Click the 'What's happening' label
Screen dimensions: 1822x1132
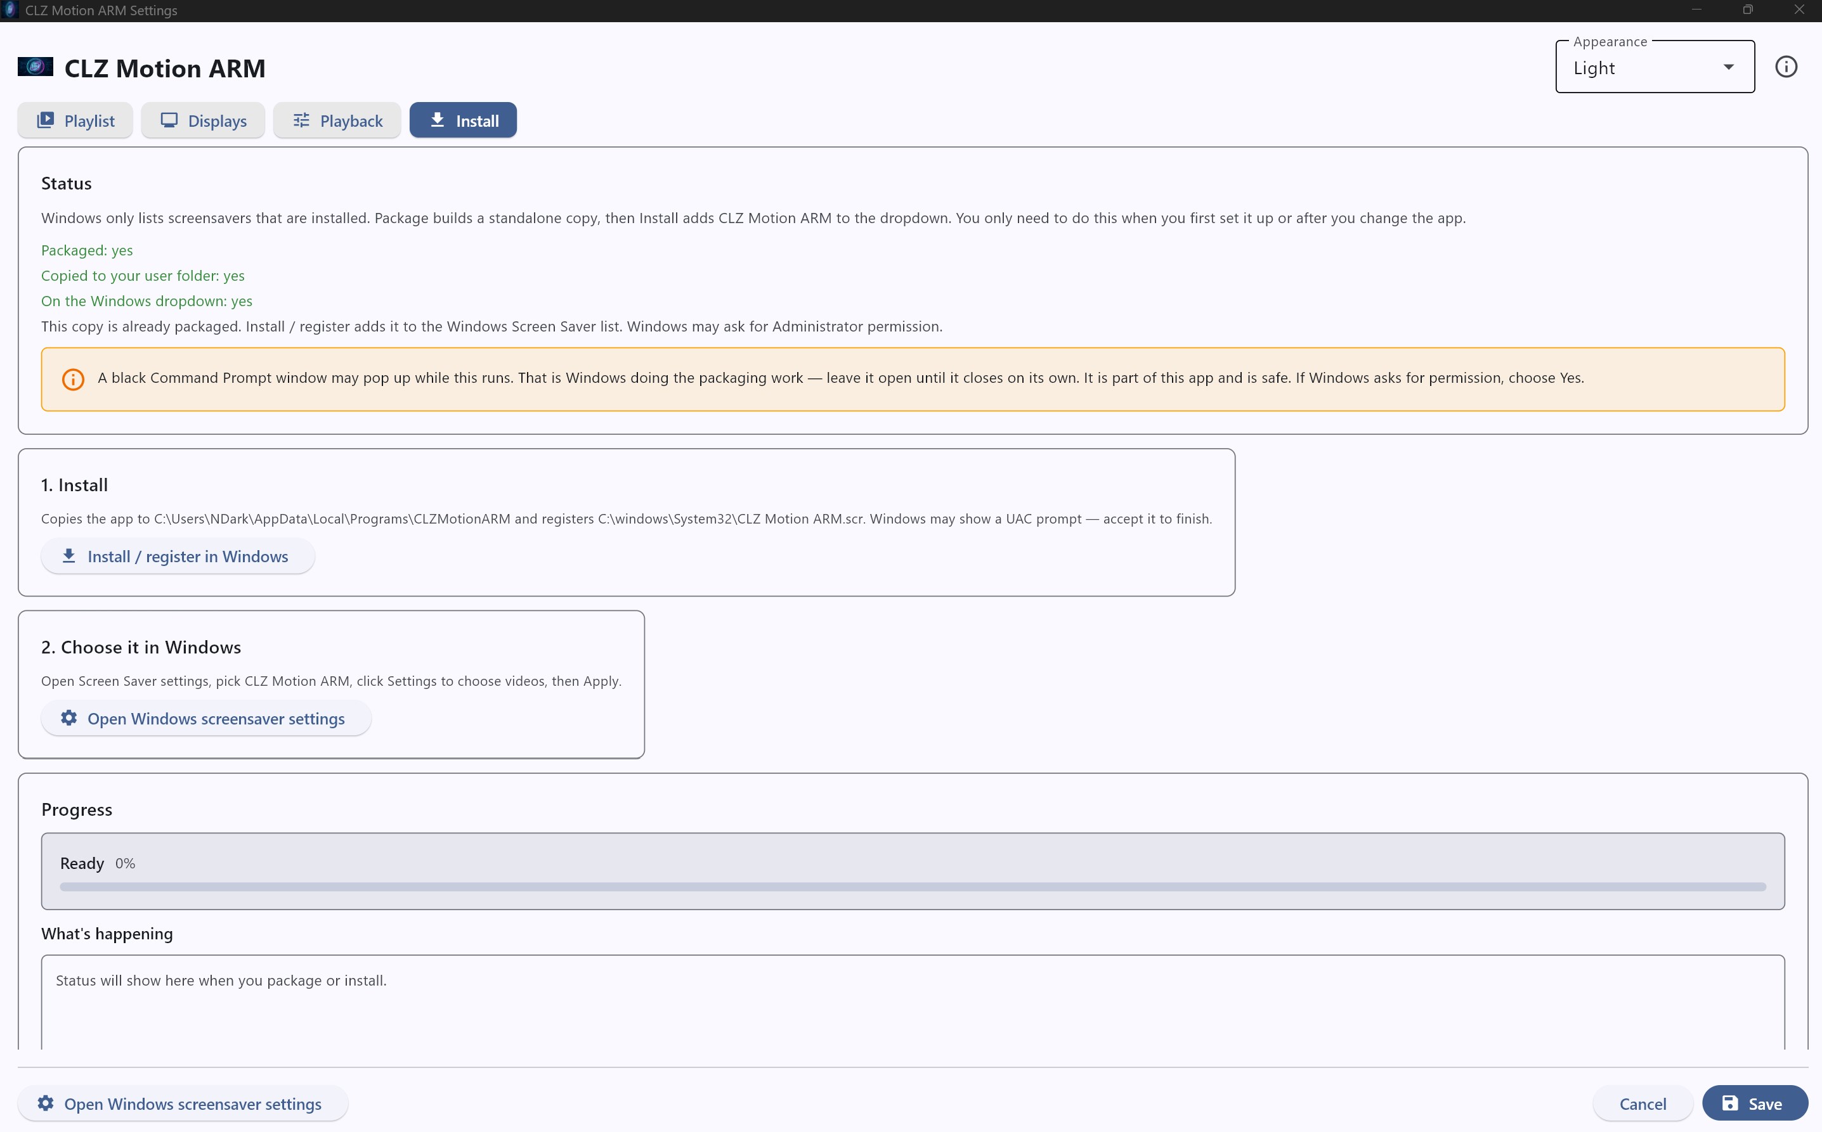click(x=107, y=934)
